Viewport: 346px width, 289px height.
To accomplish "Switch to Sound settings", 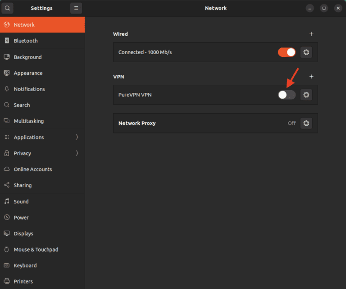I will pyautogui.click(x=21, y=202).
